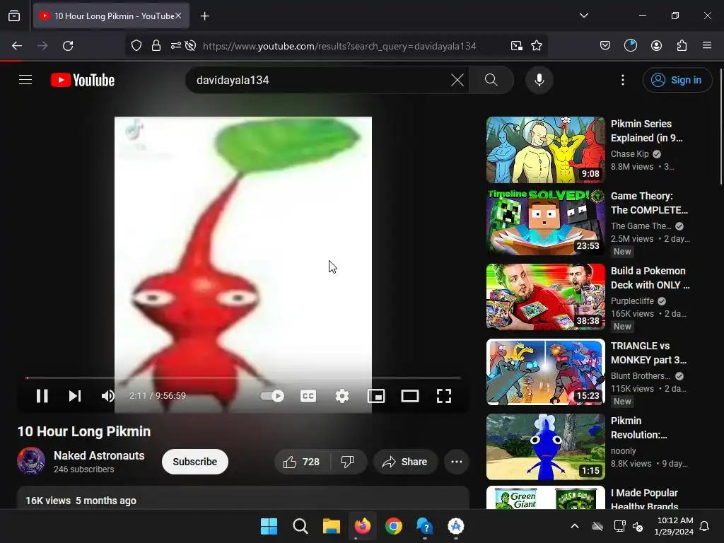724x543 pixels.
Task: Open a new browser tab
Action: click(204, 16)
